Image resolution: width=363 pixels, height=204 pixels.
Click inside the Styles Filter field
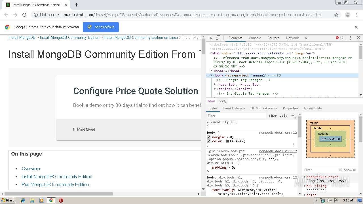(x=237, y=116)
